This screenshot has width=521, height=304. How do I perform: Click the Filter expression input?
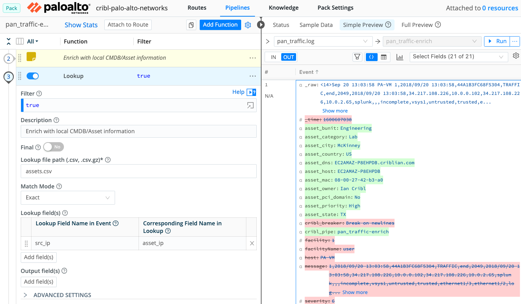[x=139, y=105]
